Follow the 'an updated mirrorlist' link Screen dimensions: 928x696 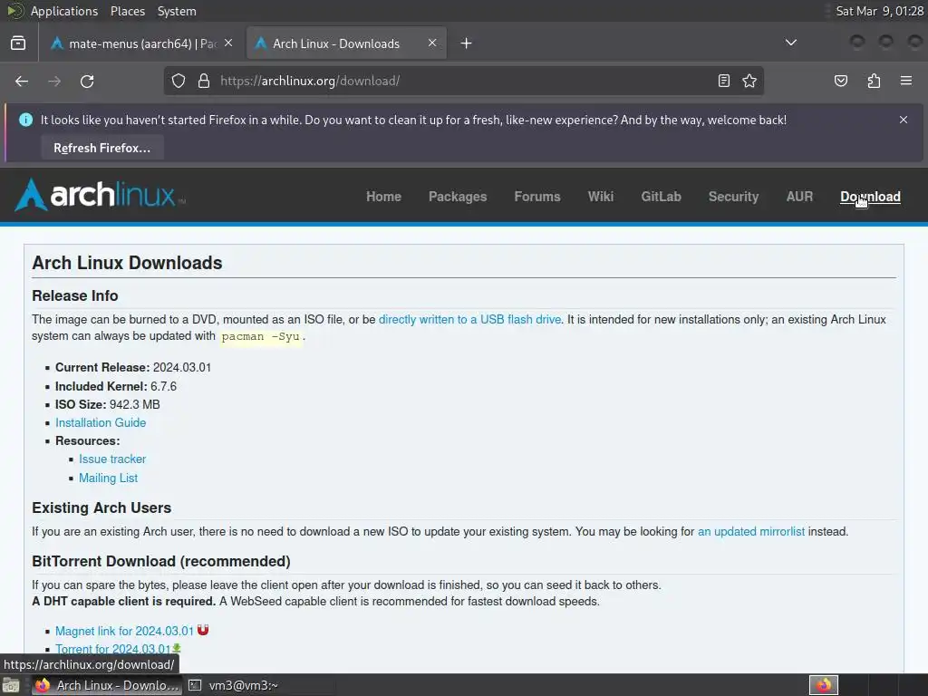751,531
